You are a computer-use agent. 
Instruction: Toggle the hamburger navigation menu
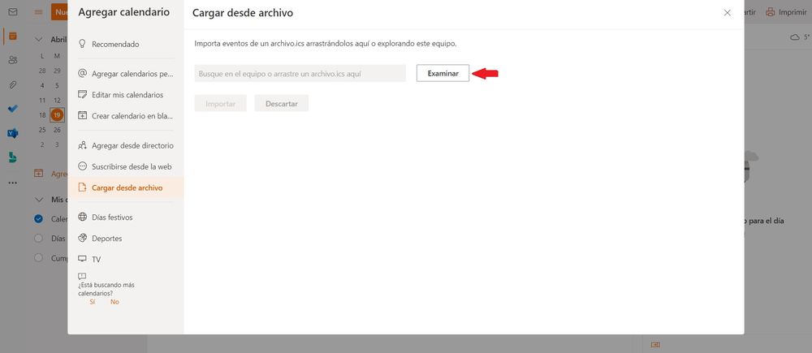(38, 12)
